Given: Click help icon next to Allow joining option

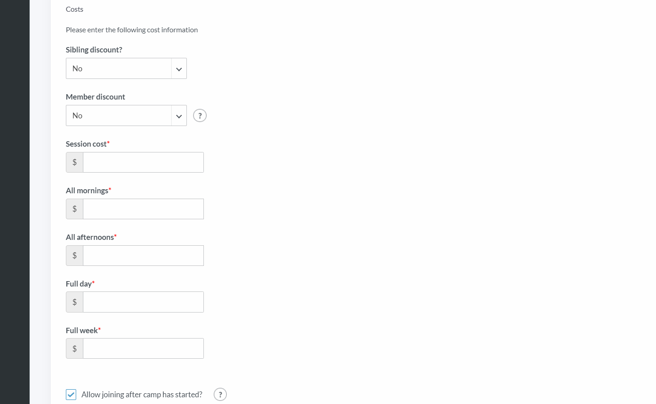Looking at the screenshot, I should [220, 395].
